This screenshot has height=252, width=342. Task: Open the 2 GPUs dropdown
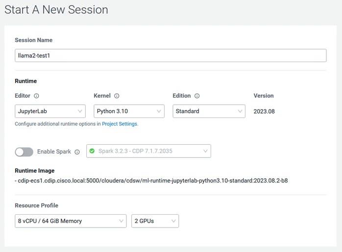(155, 221)
